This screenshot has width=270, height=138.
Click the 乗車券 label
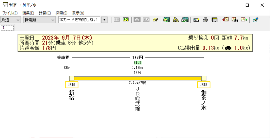(63, 58)
